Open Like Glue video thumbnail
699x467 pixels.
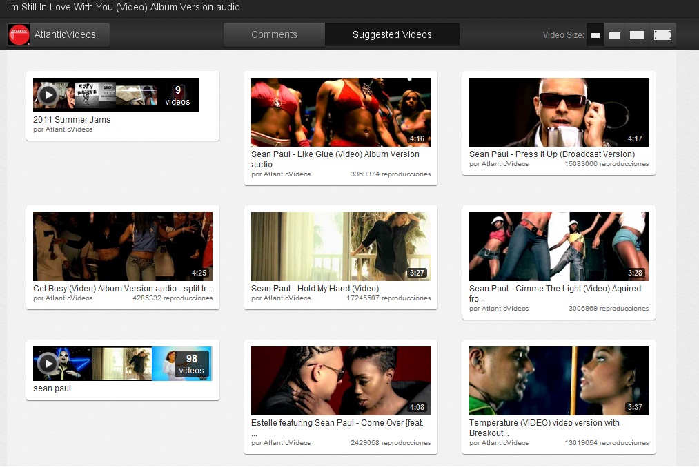tap(341, 112)
